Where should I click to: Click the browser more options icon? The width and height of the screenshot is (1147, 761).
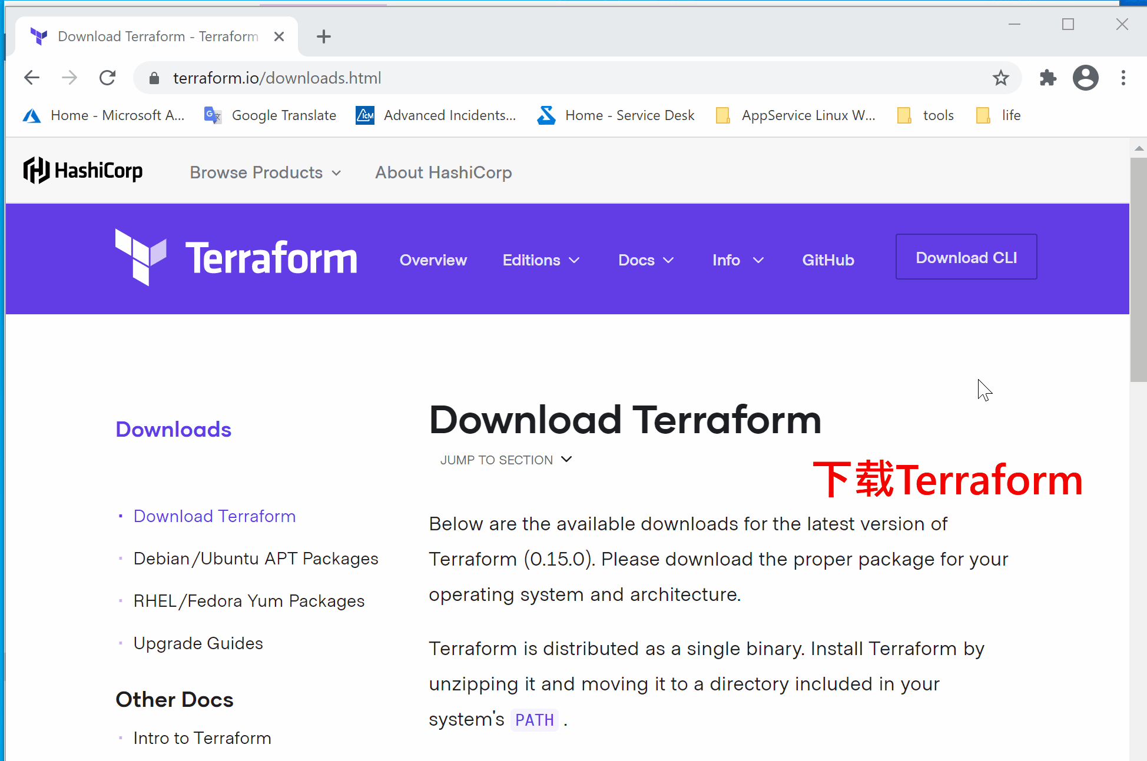pyautogui.click(x=1125, y=78)
